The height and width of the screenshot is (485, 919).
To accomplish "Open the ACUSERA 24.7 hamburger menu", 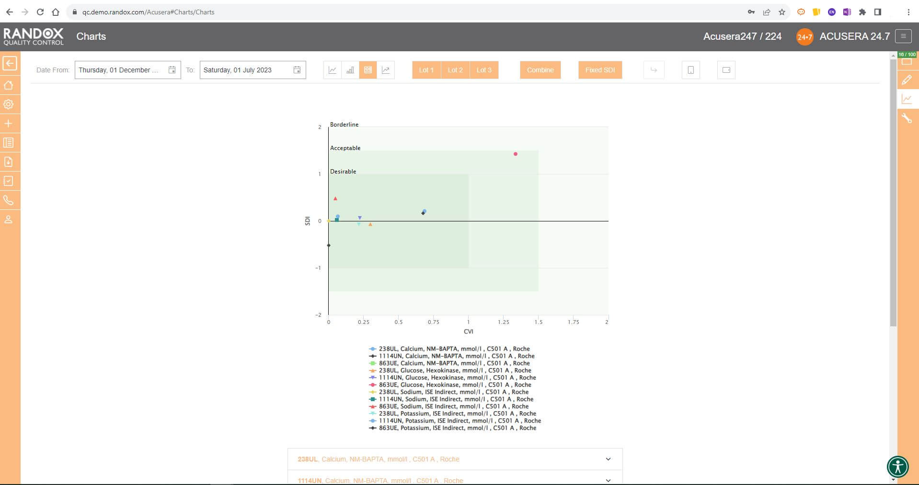I will pyautogui.click(x=903, y=36).
